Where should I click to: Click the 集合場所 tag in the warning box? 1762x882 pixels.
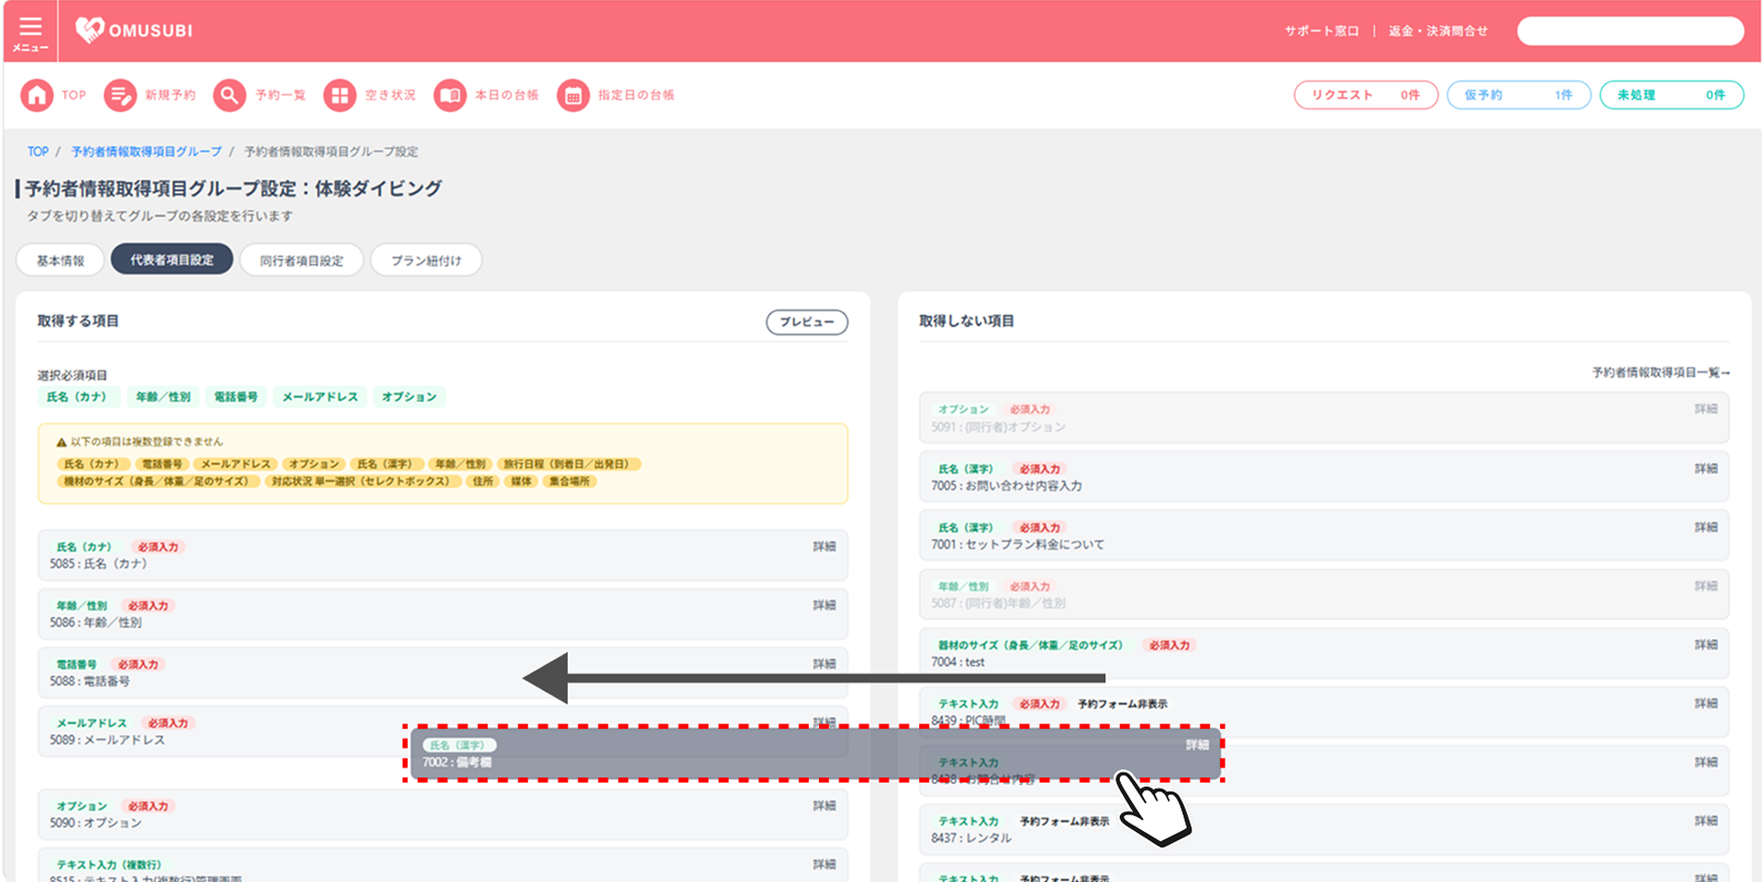tap(569, 482)
